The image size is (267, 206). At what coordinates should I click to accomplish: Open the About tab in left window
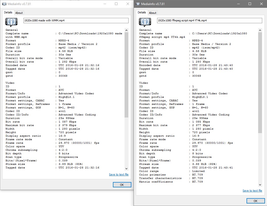(x=19, y=13)
